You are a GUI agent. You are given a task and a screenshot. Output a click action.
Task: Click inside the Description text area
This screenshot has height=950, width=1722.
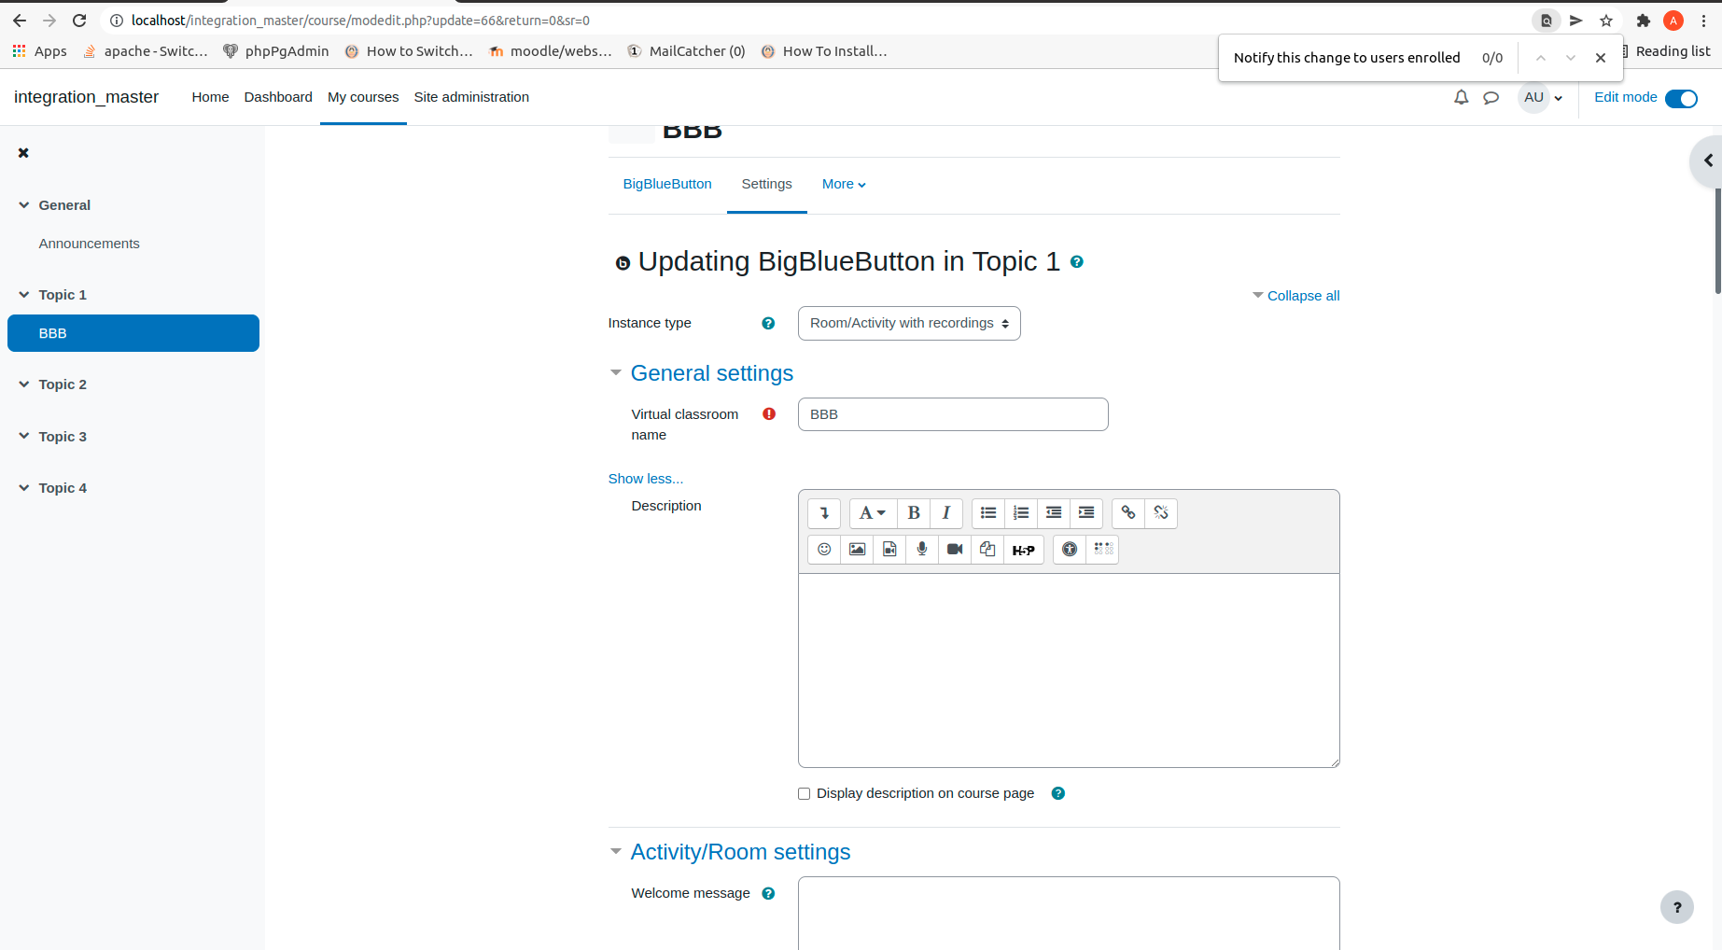[1069, 671]
